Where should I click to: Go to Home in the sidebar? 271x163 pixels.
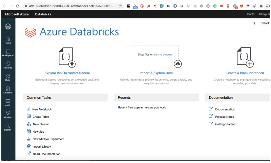click(8, 40)
